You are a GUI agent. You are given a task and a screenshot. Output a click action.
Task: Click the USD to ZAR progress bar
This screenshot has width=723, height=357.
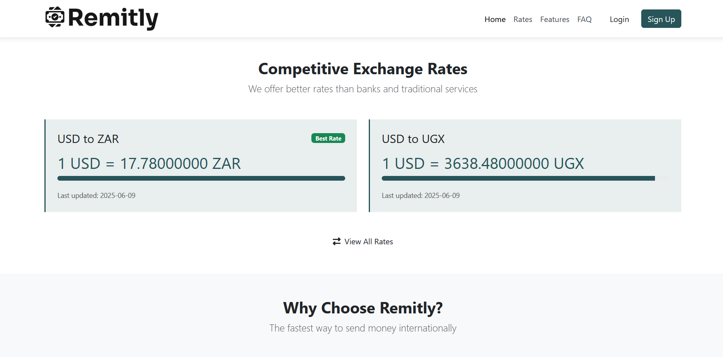(x=201, y=178)
